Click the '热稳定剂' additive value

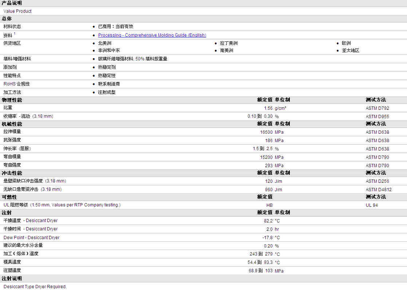tap(107, 67)
